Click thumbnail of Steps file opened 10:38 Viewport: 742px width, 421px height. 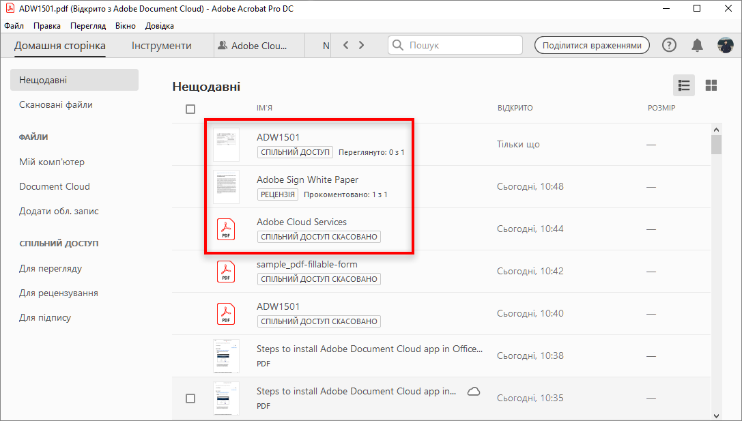tap(226, 356)
